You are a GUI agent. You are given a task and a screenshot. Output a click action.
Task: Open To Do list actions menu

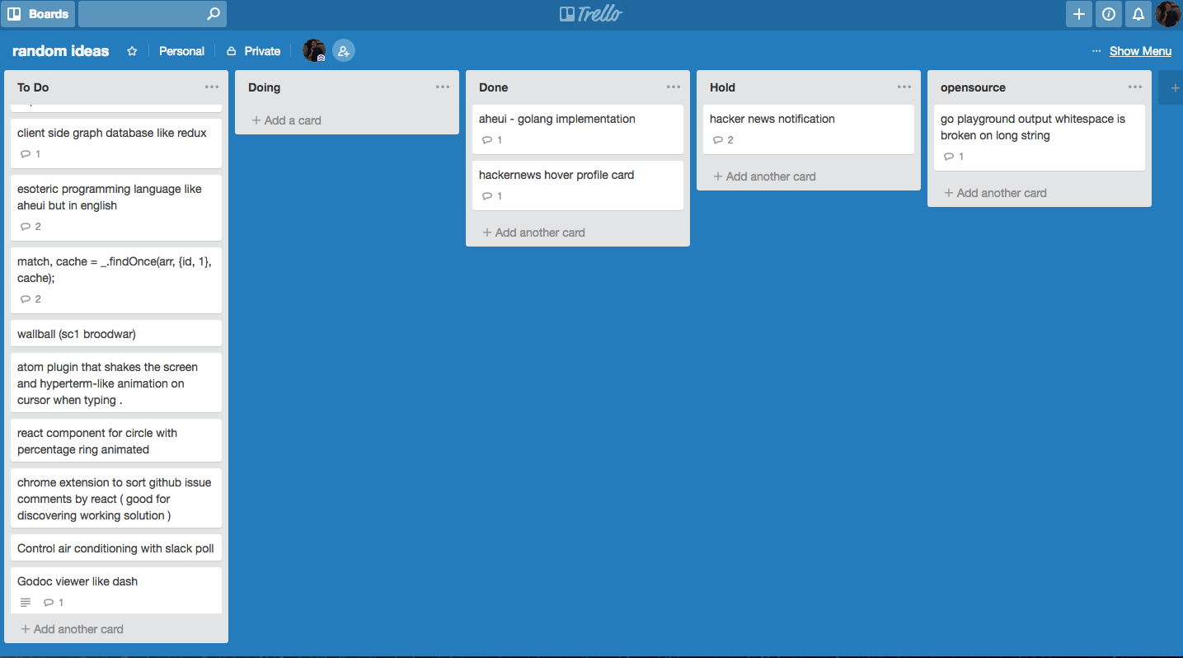[212, 87]
